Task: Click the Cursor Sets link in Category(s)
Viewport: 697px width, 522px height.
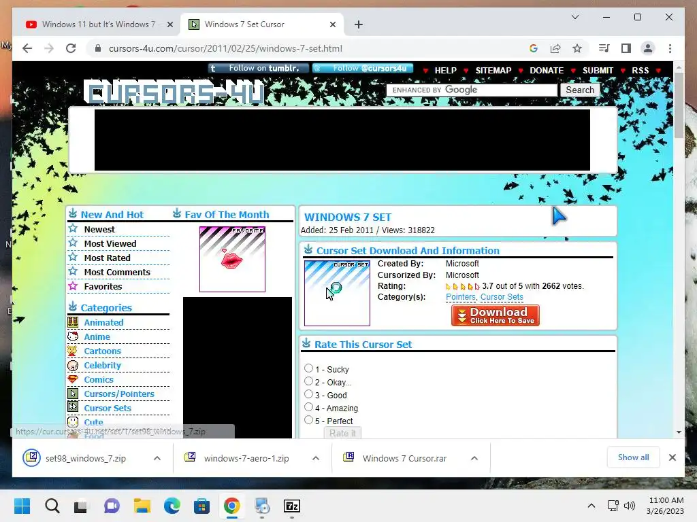Action: click(502, 297)
